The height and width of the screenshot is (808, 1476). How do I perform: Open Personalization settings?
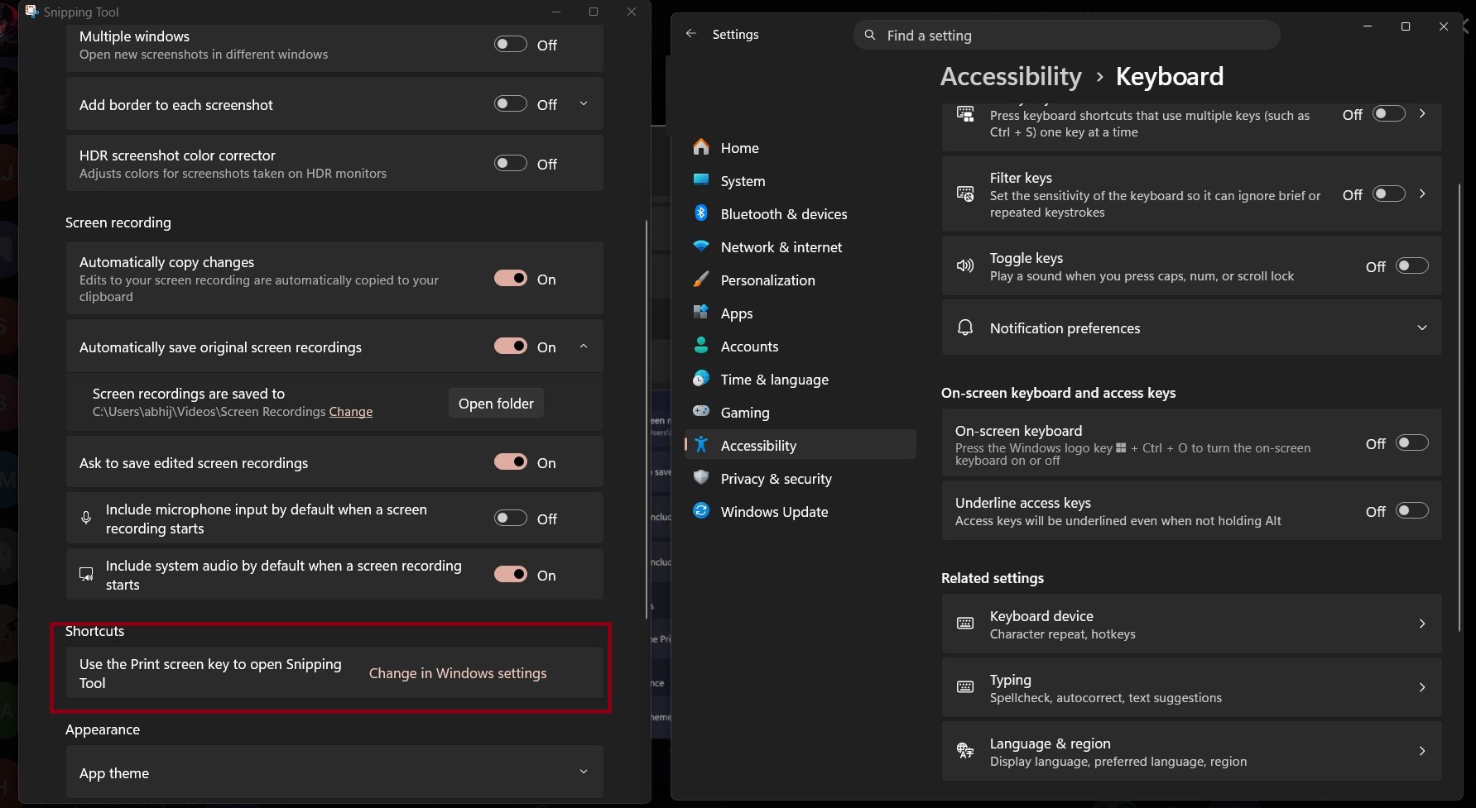tap(767, 280)
